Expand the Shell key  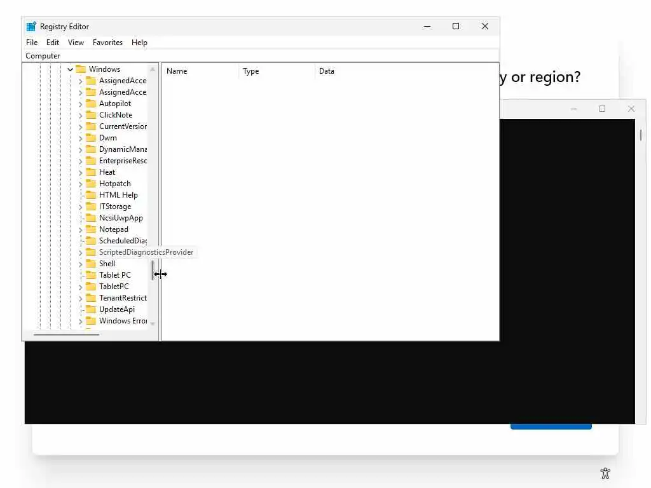pos(81,264)
